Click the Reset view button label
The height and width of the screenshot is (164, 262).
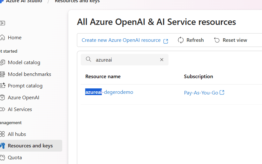[x=235, y=40]
